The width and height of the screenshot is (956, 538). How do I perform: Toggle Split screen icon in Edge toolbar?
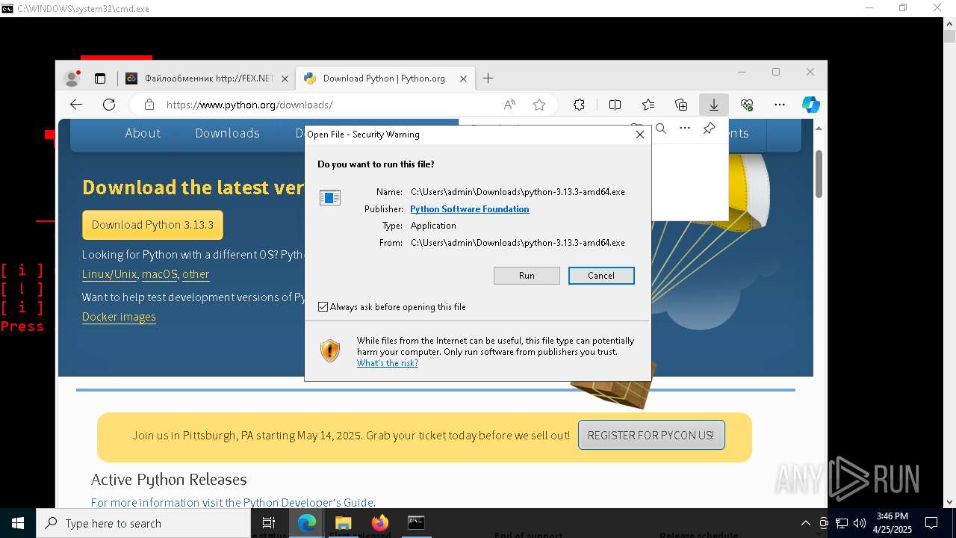coord(615,105)
